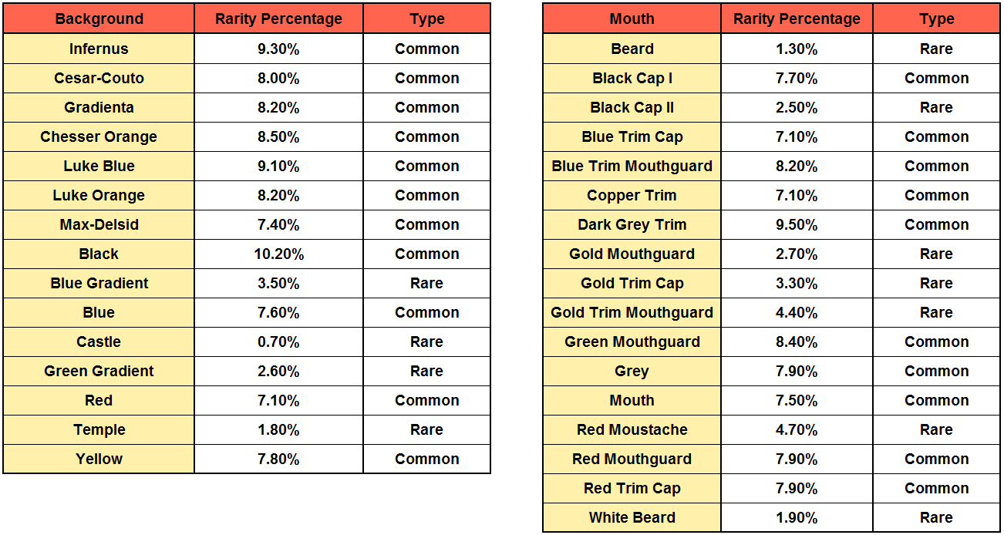The height and width of the screenshot is (535, 1004).
Task: Click the 9.50% rarity cell
Action: pyautogui.click(x=797, y=224)
